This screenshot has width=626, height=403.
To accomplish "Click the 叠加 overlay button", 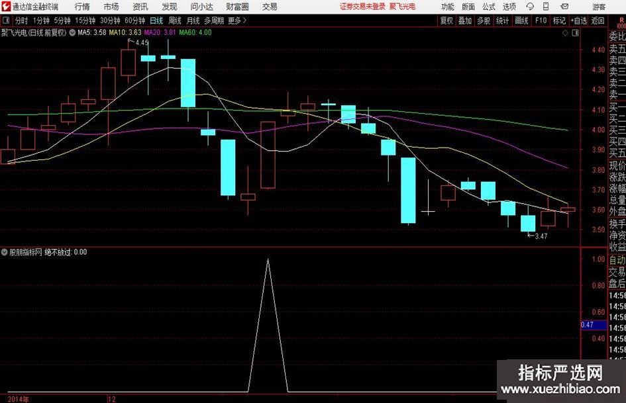I will pos(465,21).
